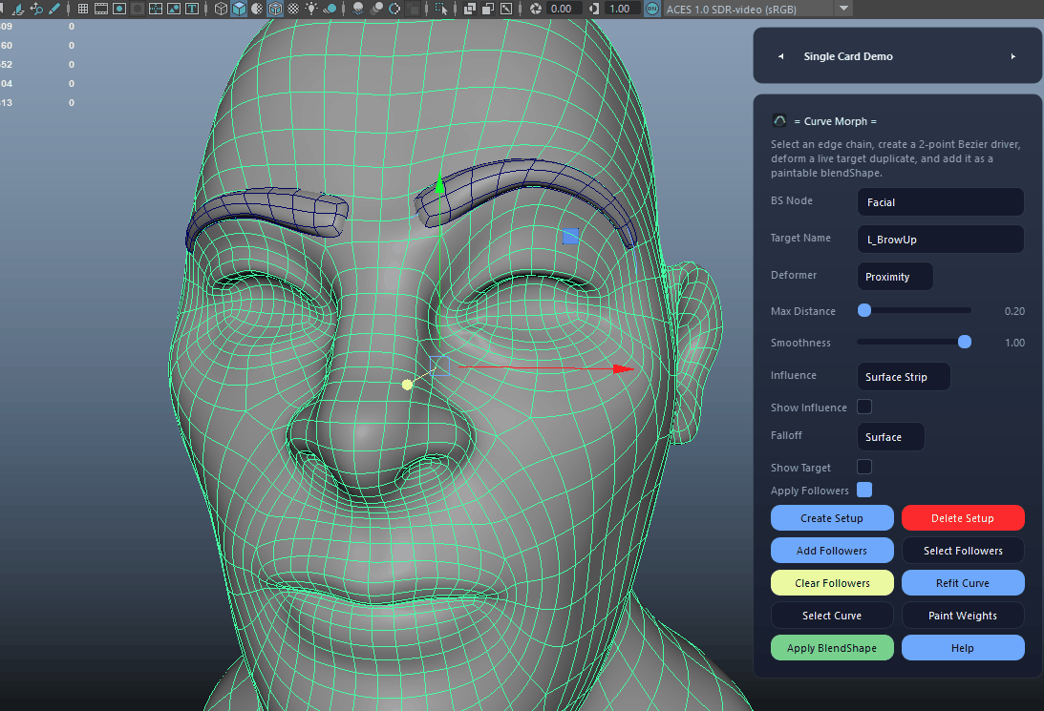Image resolution: width=1044 pixels, height=711 pixels.
Task: Toggle use all lights bulb icon
Action: (311, 10)
